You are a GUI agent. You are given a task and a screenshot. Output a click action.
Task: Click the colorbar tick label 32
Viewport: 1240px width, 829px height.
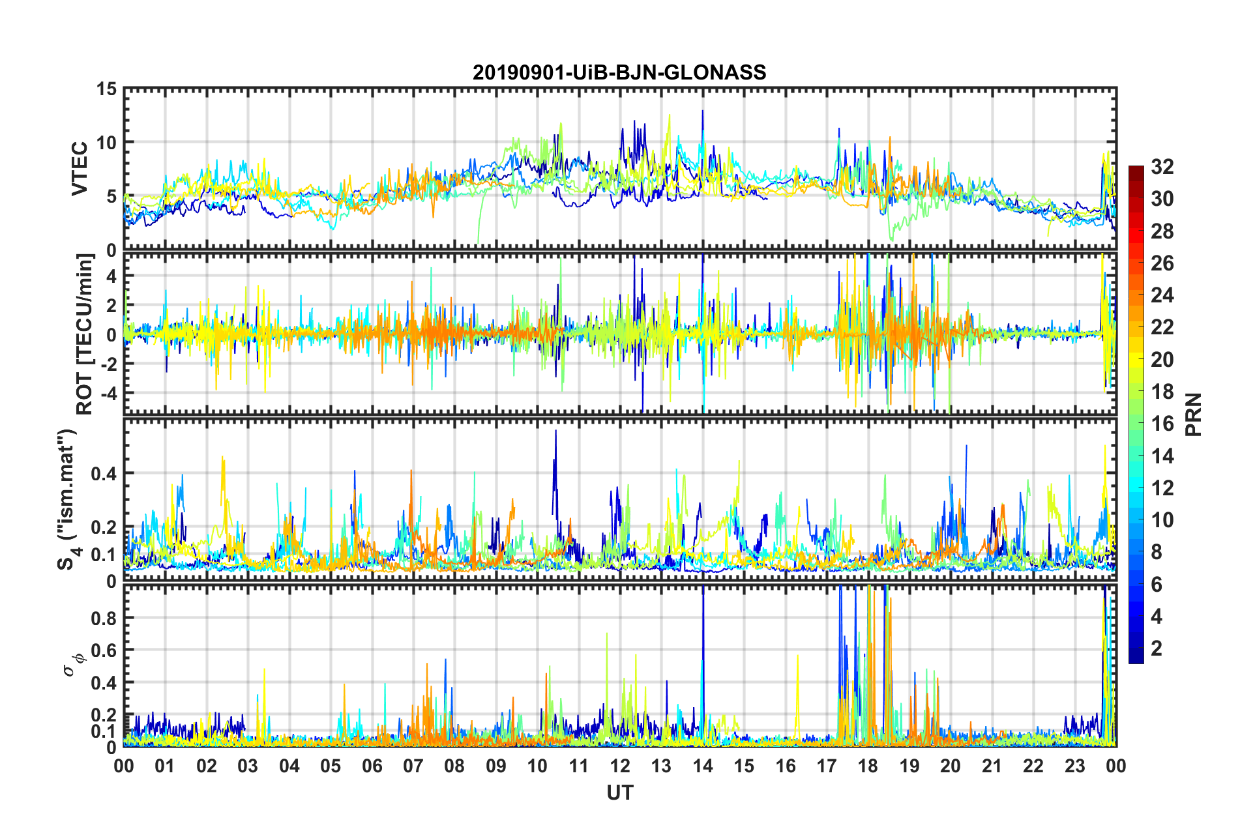coord(1162,167)
